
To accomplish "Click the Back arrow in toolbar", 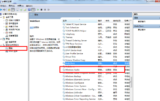I will [x=1, y=10].
